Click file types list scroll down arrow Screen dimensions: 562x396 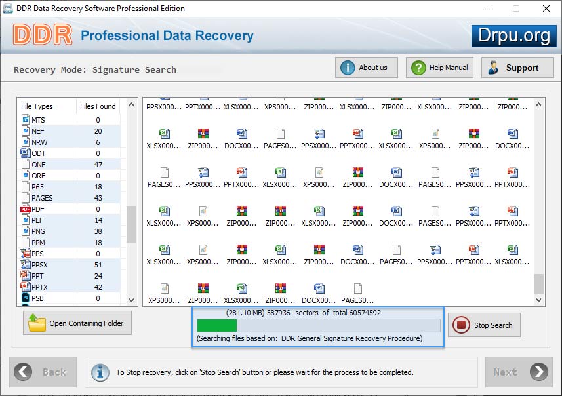(x=132, y=300)
